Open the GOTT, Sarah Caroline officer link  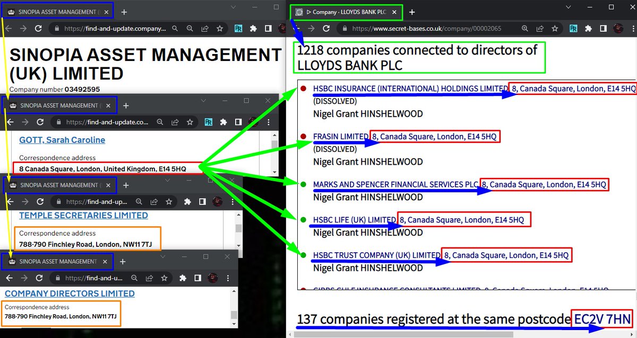pos(62,140)
